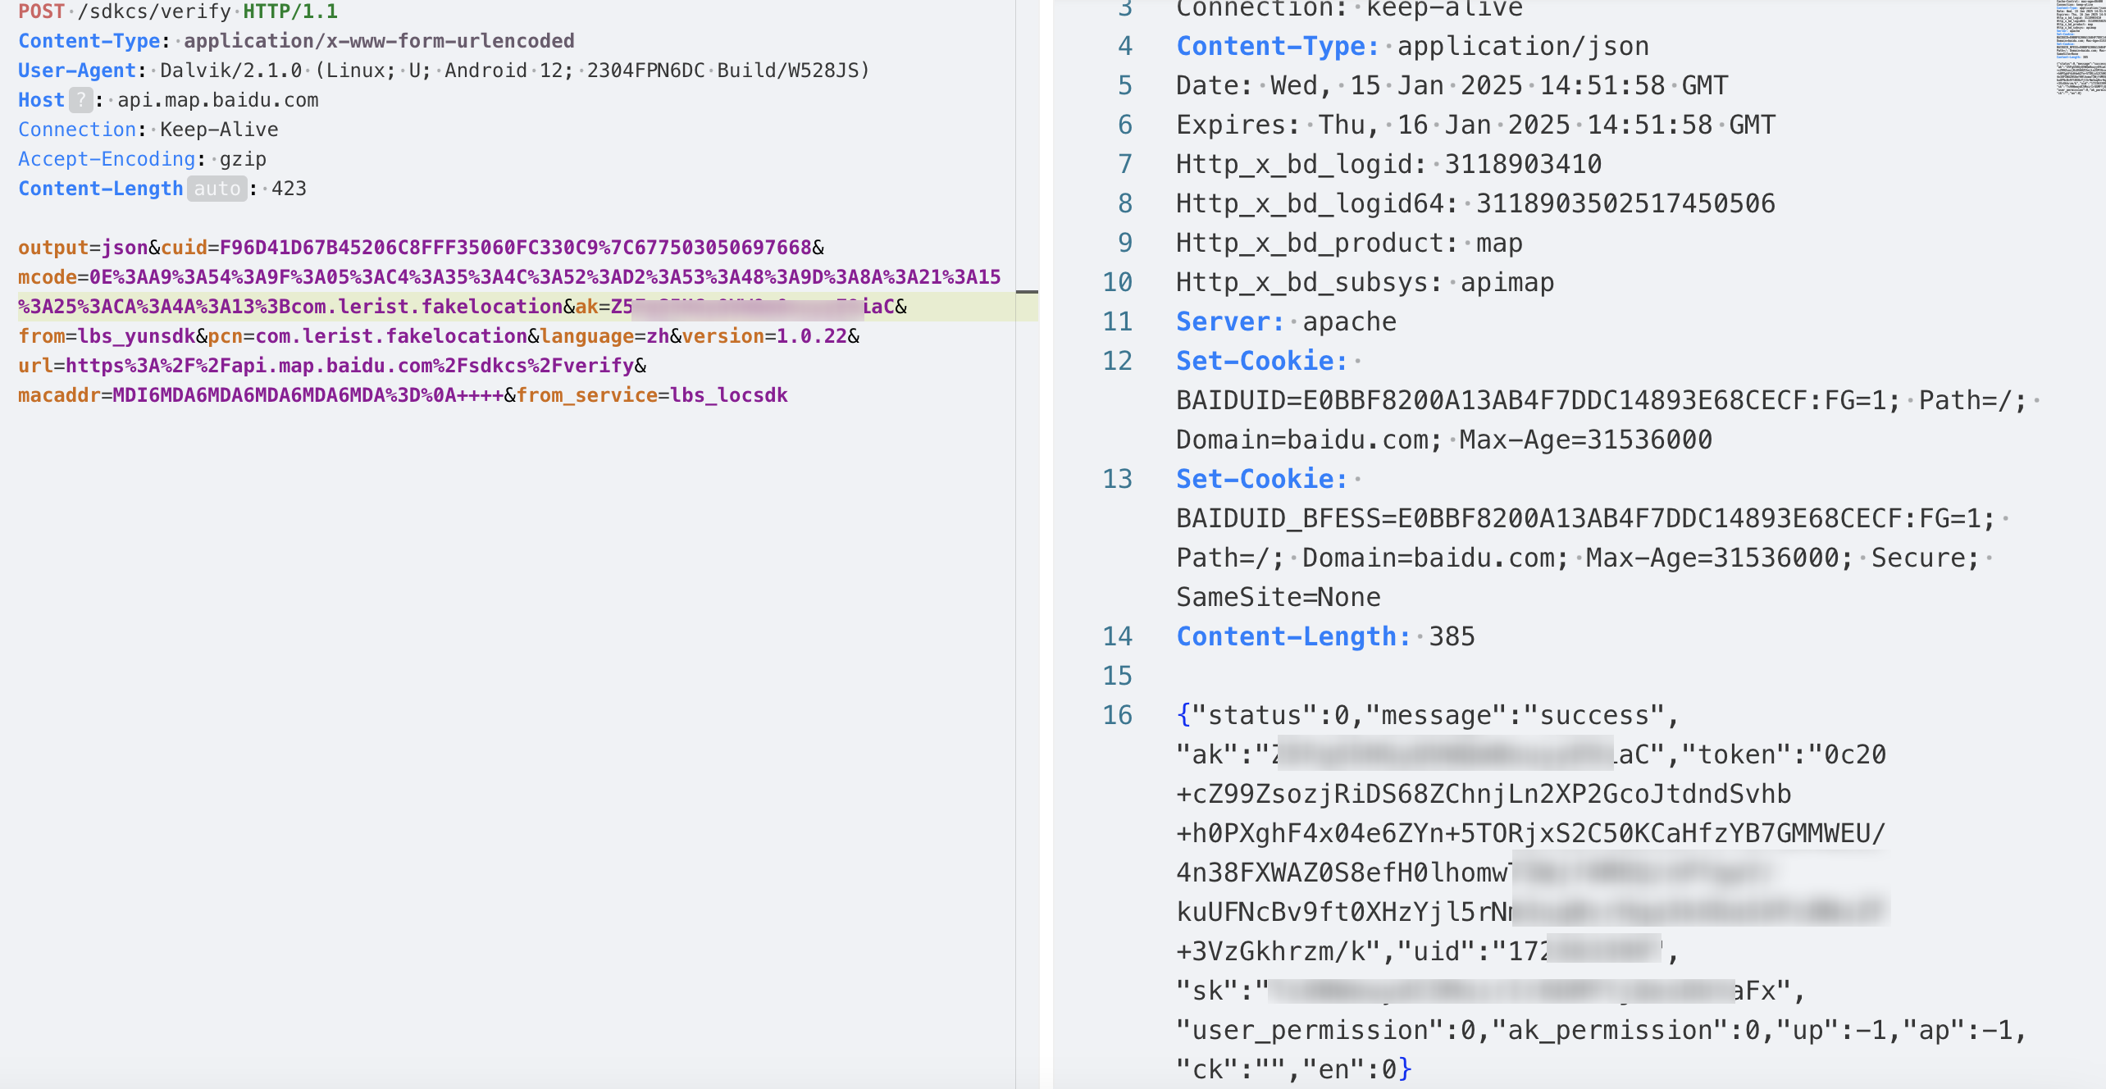
Task: Click the Set-Cookie header on line 12
Action: 1261,361
